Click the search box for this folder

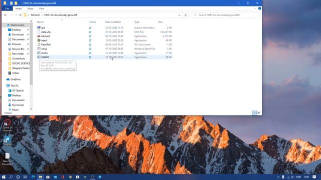click(225, 15)
